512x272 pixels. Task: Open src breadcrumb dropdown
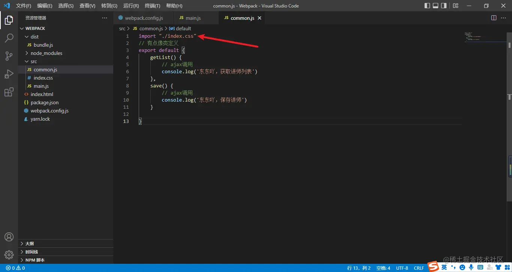point(122,28)
